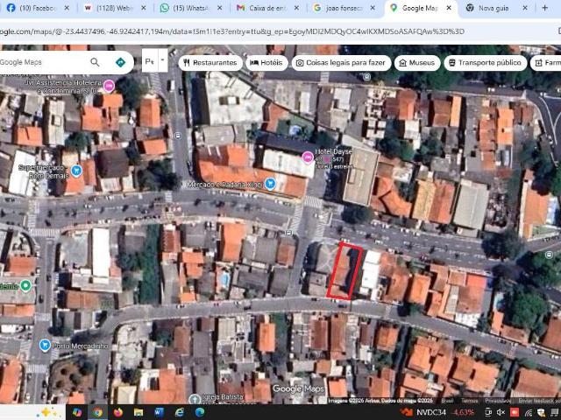
Task: Open a new browser tab with the plus button
Action: point(545,8)
